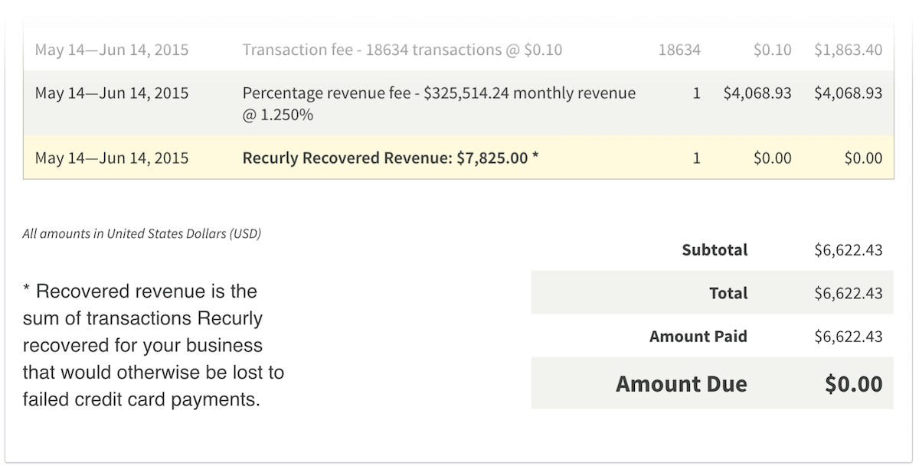Click the Subtotal label
This screenshot has width=919, height=469.
(x=715, y=250)
